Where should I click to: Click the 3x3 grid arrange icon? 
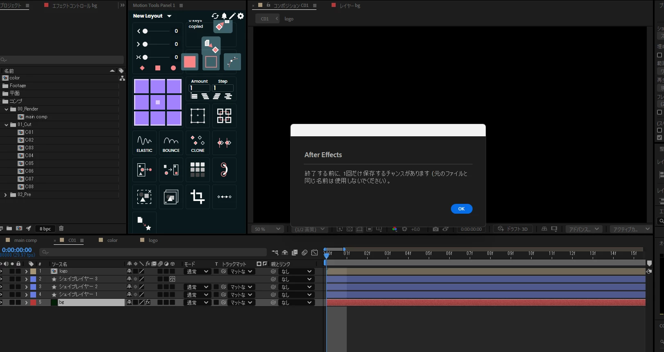pos(198,169)
